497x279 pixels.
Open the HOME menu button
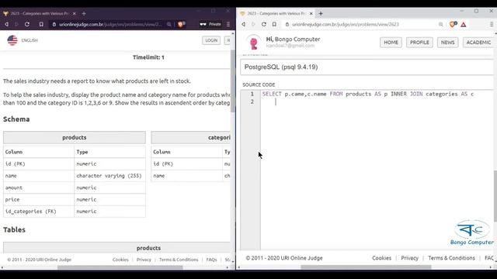click(x=391, y=43)
